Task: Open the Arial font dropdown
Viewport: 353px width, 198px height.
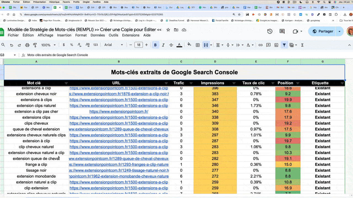Action: click(114, 45)
